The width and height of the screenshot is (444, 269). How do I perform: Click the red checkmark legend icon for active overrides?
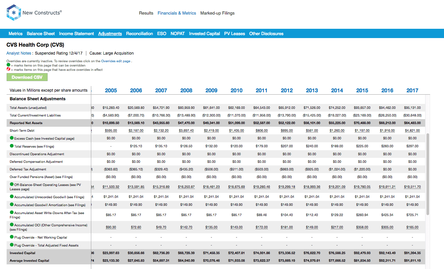click(x=8, y=70)
